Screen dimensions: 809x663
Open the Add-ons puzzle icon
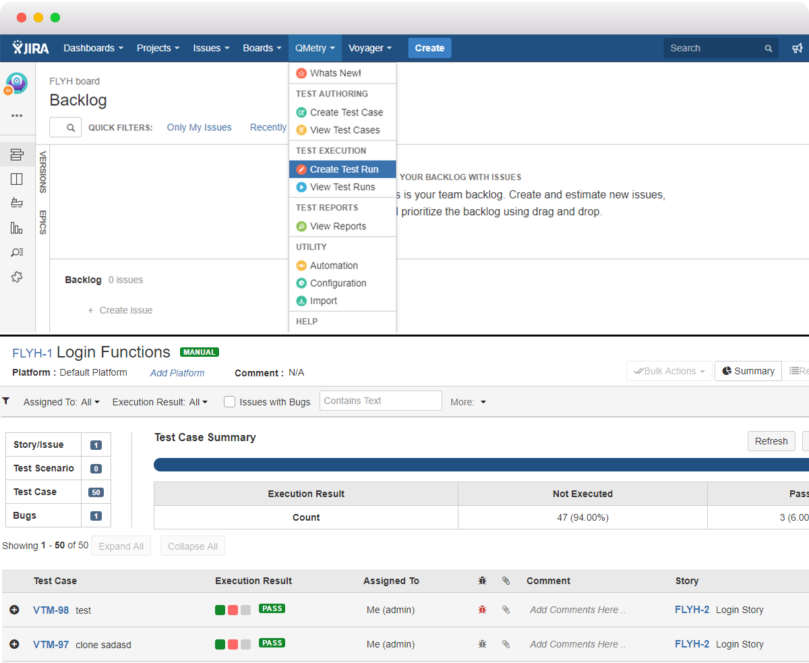coord(17,277)
